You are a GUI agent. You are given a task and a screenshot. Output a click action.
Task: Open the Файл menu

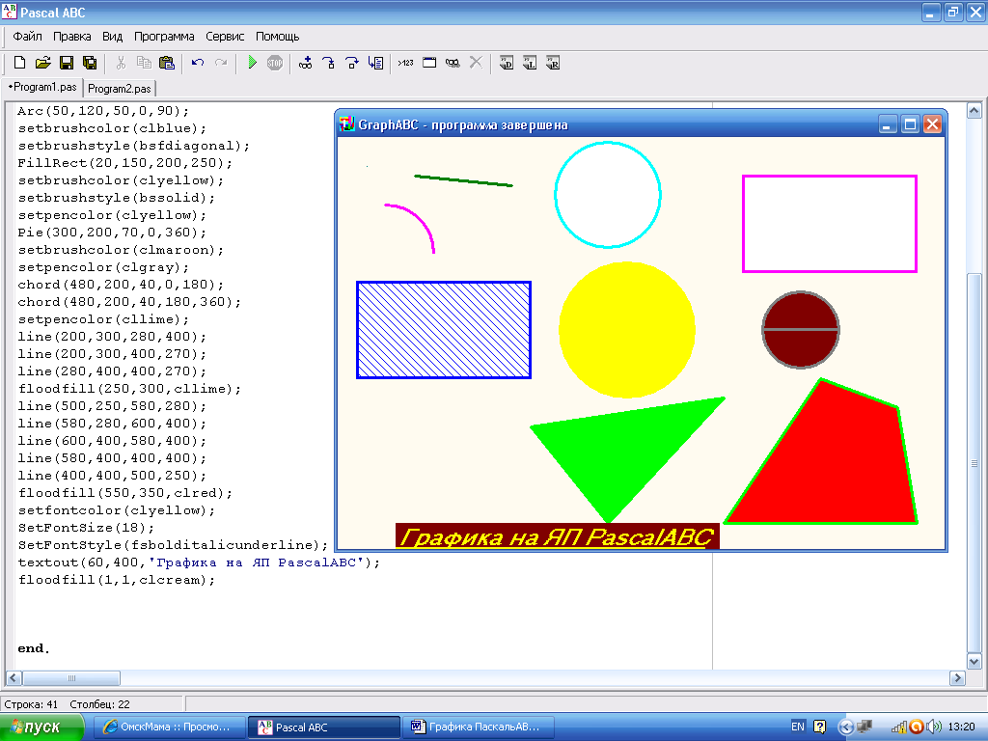coord(27,37)
